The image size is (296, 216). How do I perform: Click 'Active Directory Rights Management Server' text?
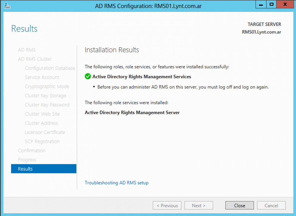(132, 112)
